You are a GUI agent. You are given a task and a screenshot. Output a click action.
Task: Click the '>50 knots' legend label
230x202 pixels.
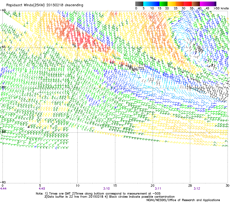coord(221,8)
